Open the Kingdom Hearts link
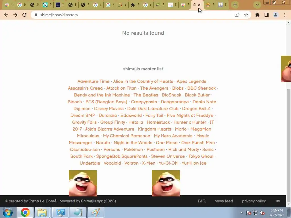This screenshot has width=291, height=218. coord(154,129)
